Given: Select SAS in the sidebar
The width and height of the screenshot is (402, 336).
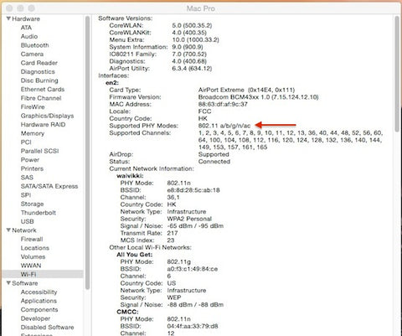Looking at the screenshot, I should point(27,178).
